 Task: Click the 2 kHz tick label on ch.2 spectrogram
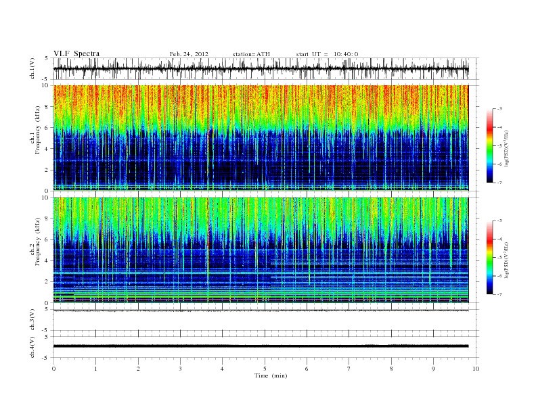point(47,282)
